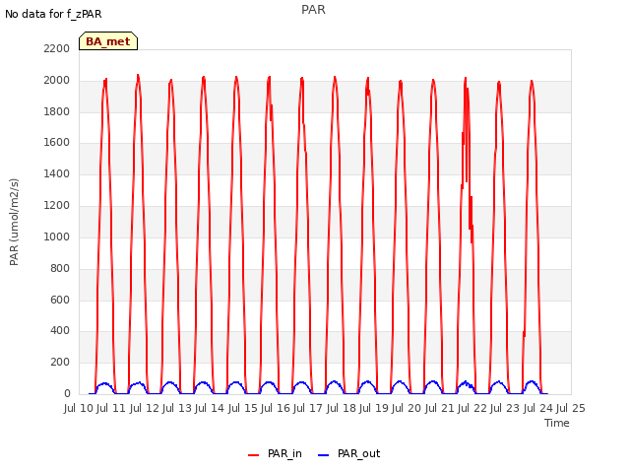Click the Jul 19 x-axis label
The height and width of the screenshot is (473, 630).
pos(374,408)
